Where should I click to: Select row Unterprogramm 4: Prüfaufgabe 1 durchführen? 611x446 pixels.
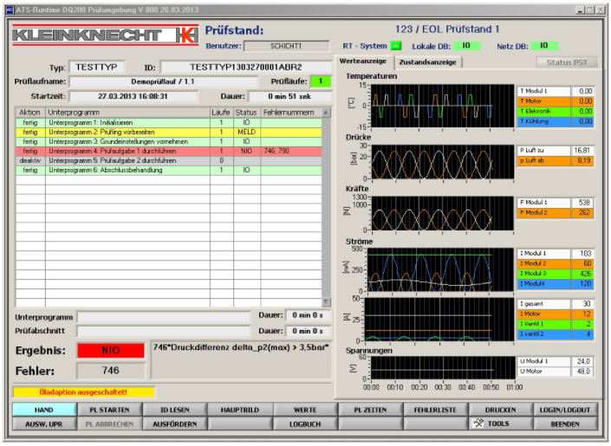[x=169, y=152]
